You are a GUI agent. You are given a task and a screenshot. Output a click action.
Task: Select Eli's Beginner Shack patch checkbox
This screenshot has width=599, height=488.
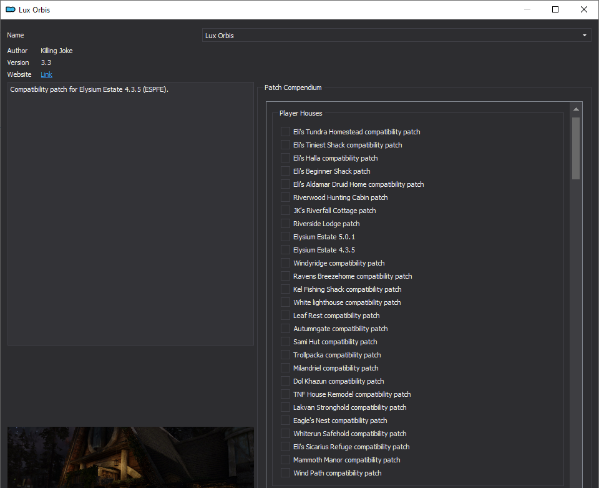(285, 171)
